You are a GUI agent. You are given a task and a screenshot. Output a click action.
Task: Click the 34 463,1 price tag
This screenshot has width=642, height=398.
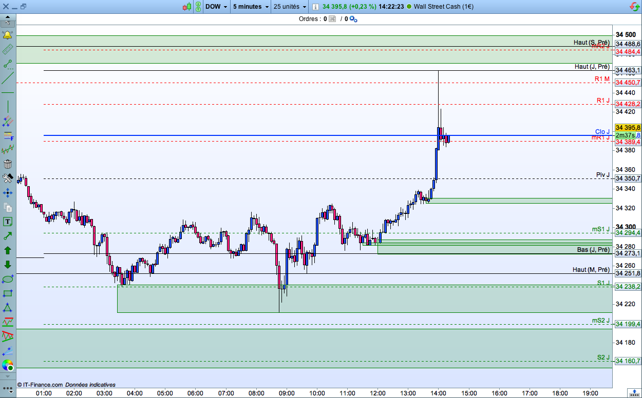[628, 70]
